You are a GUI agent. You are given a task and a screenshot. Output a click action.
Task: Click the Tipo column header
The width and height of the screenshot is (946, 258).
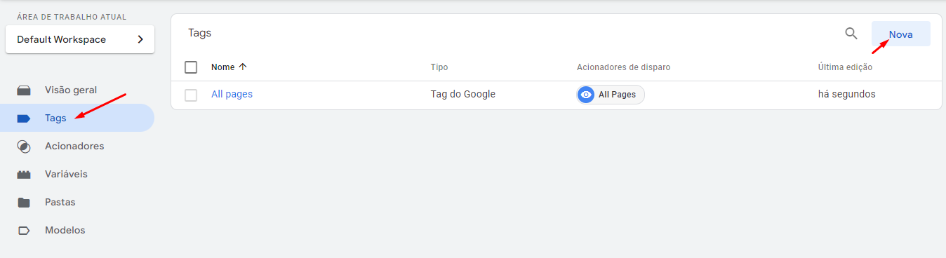pos(439,67)
